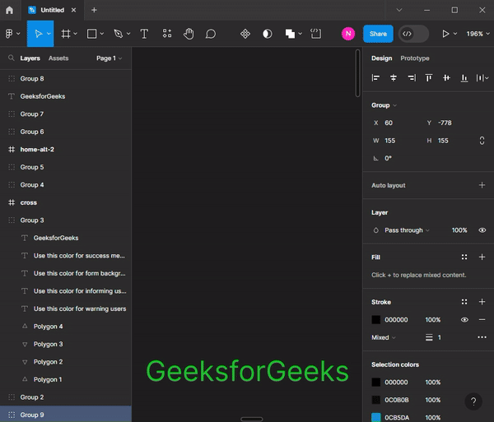This screenshot has width=494, height=422.
Task: Click the Share button
Action: tap(378, 34)
